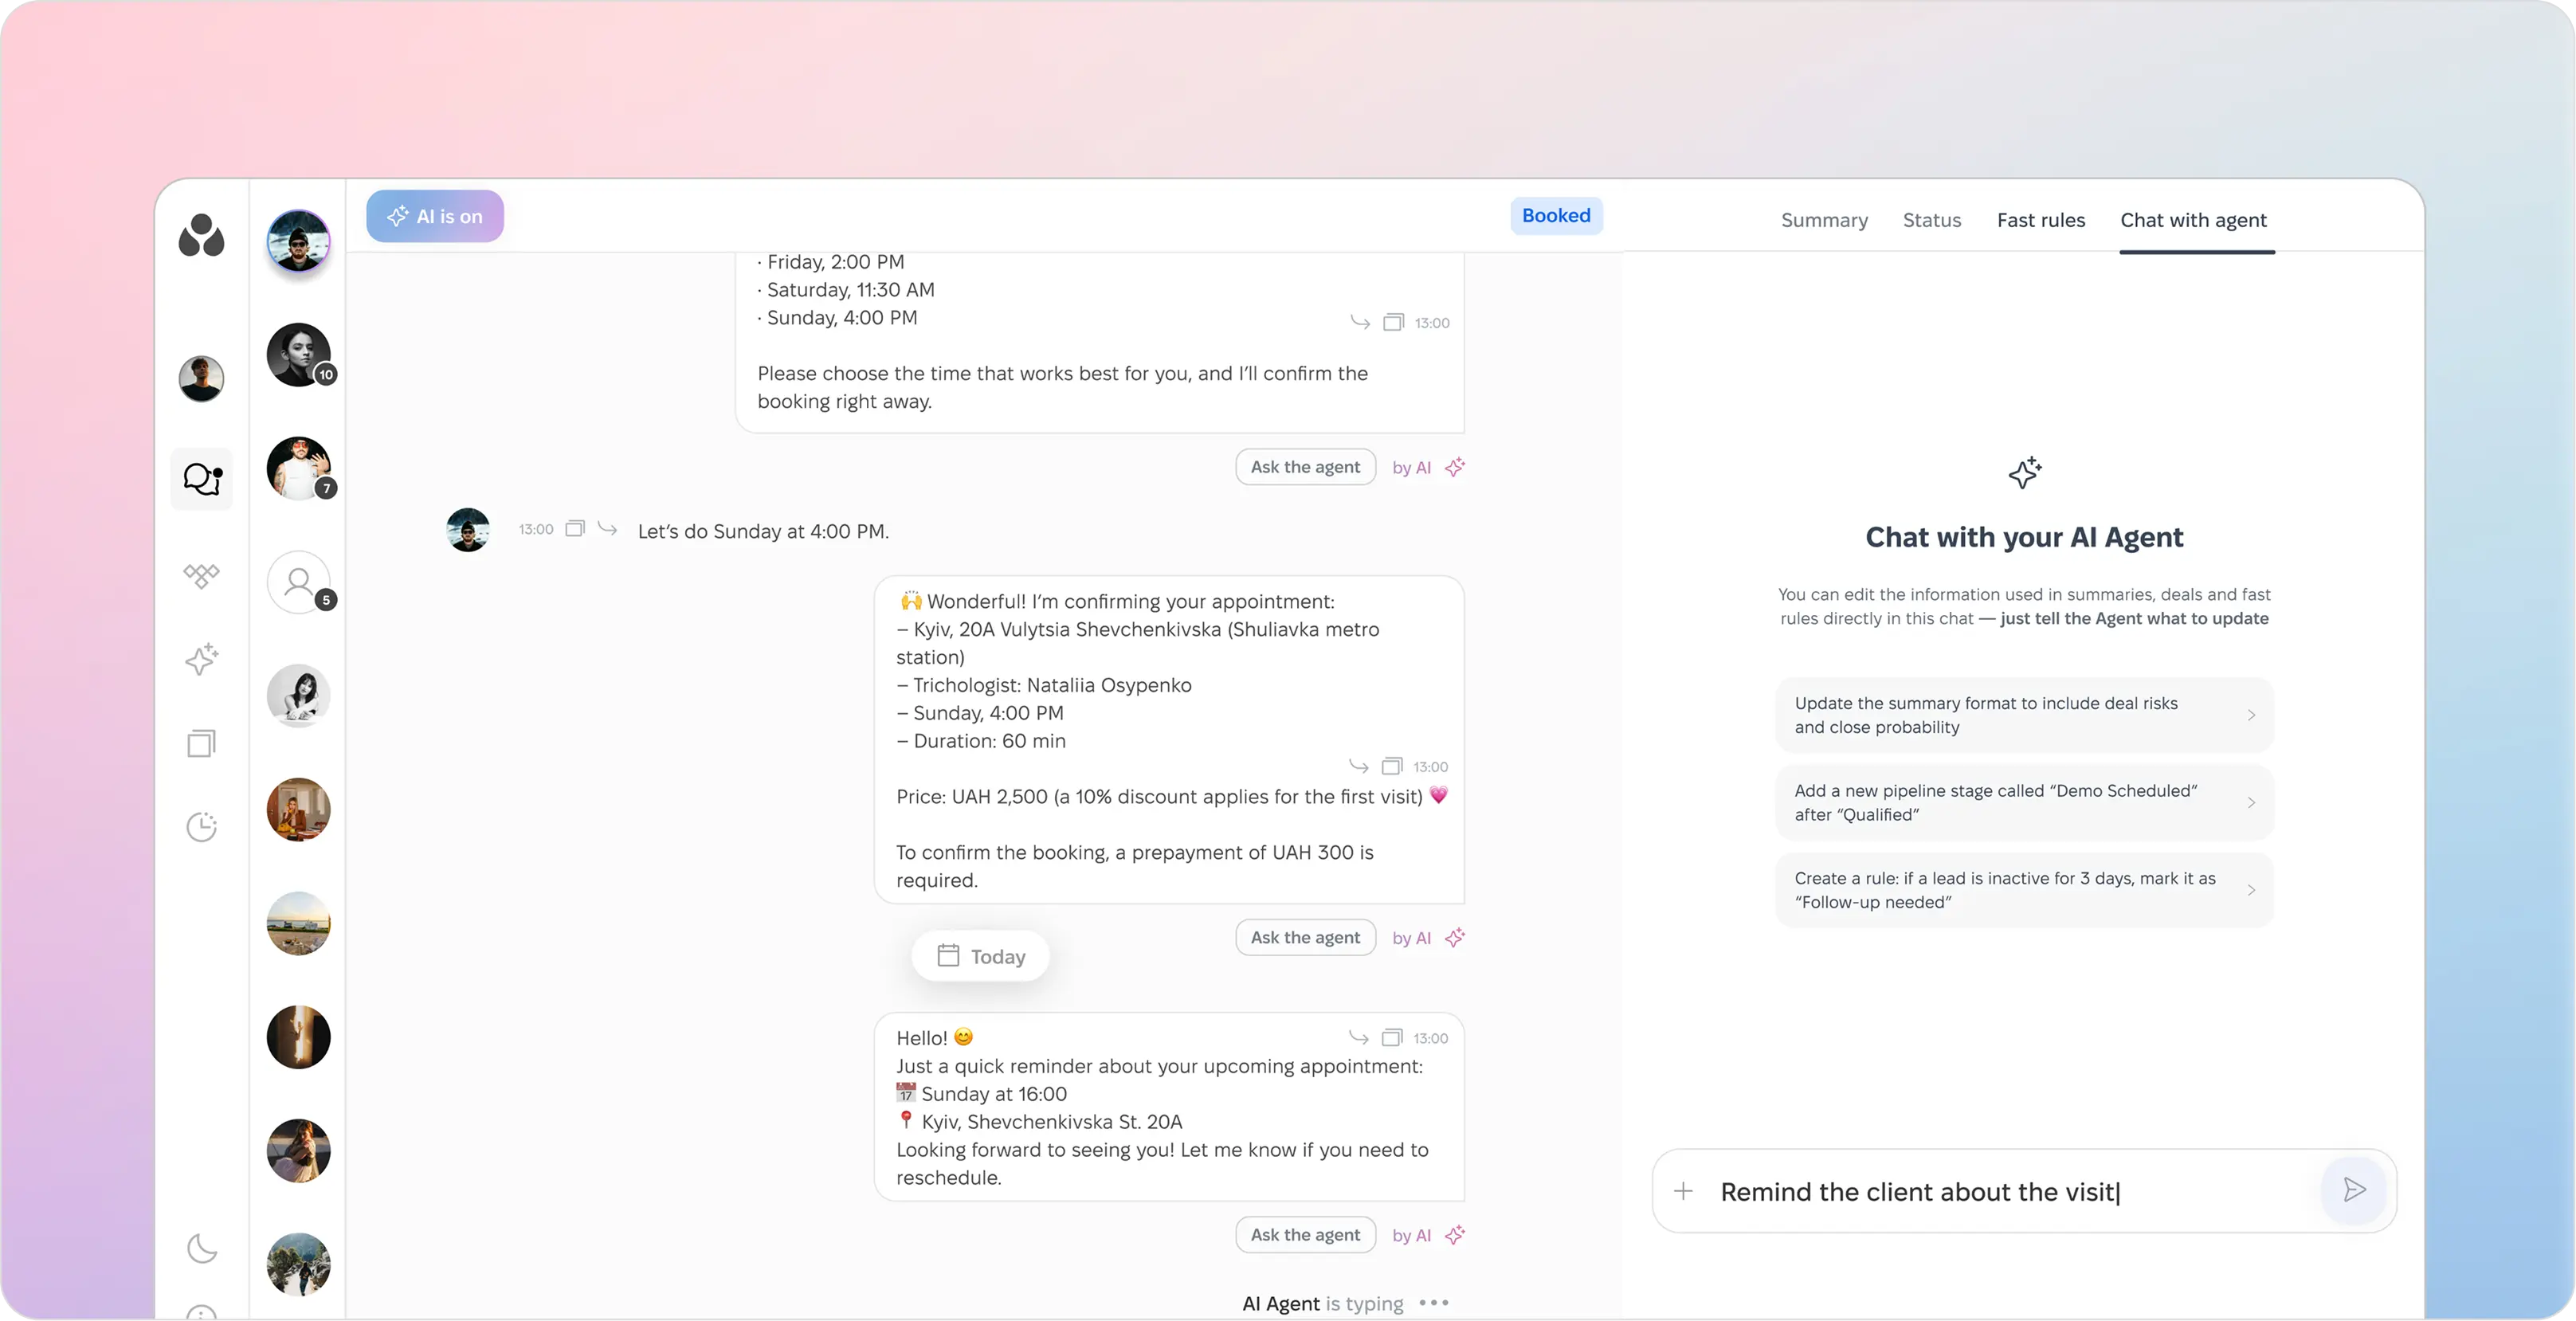
Task: Copy the appointment confirmation message
Action: [x=1391, y=766]
